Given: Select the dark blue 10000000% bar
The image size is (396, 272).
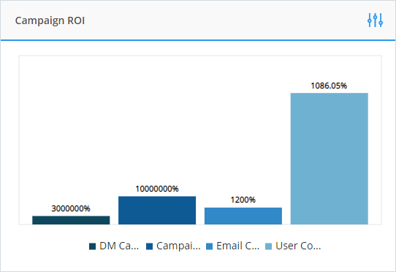Looking at the screenshot, I should [157, 211].
